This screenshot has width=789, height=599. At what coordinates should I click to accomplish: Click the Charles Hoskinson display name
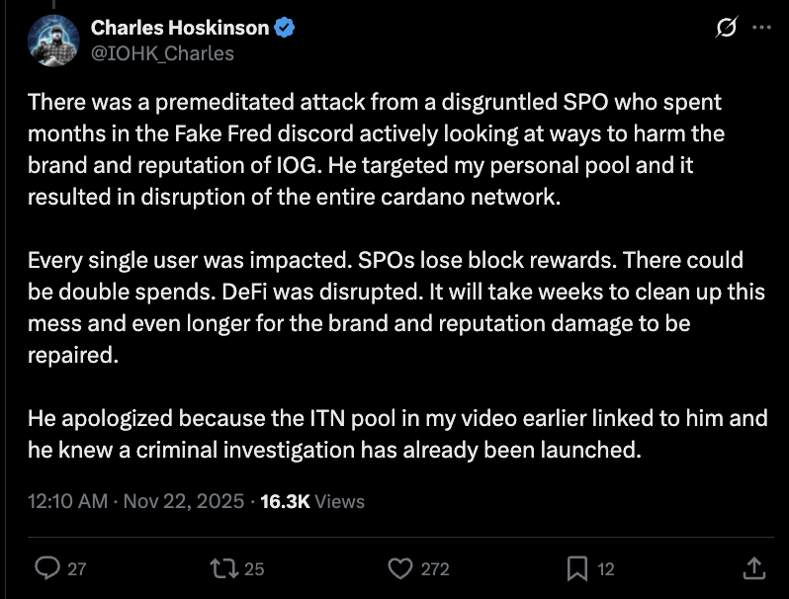[179, 28]
